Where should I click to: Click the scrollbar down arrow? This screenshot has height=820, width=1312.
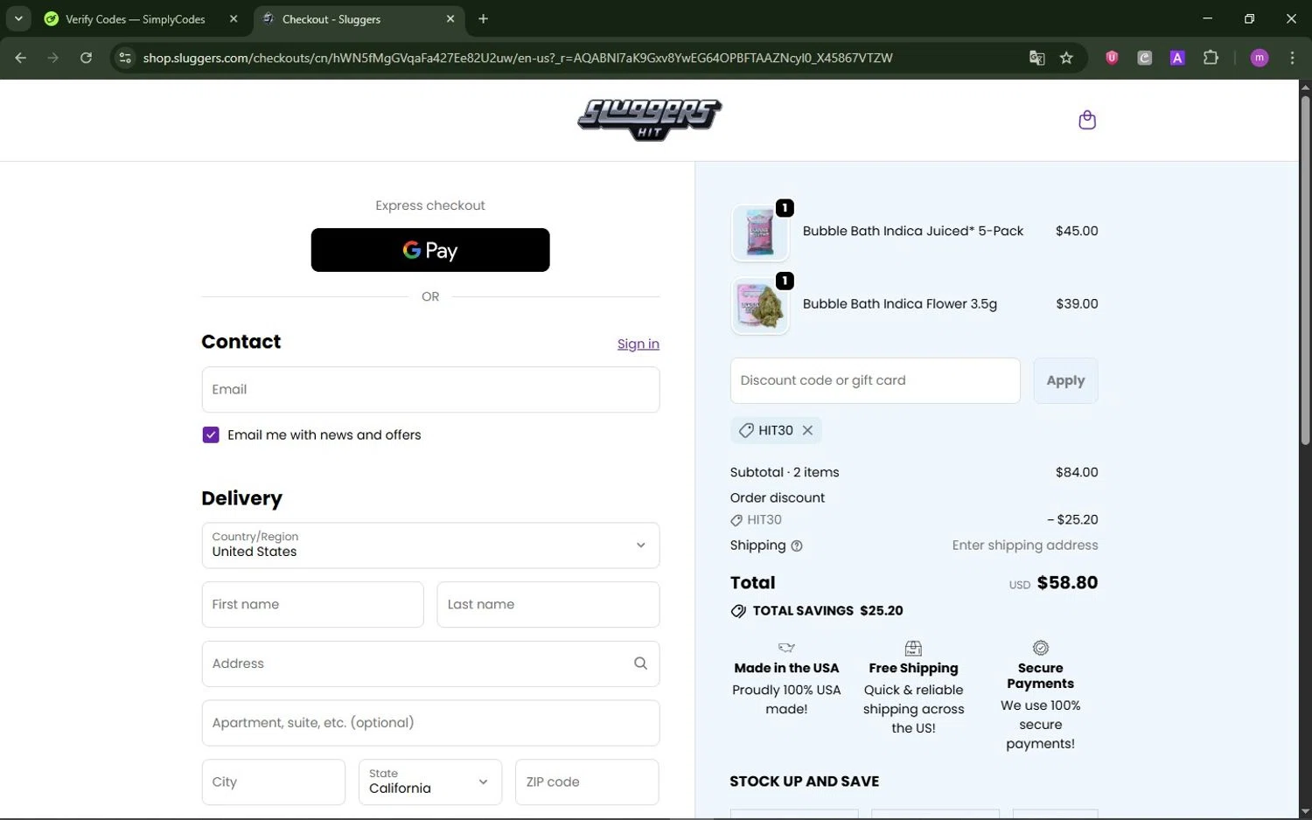point(1305,812)
